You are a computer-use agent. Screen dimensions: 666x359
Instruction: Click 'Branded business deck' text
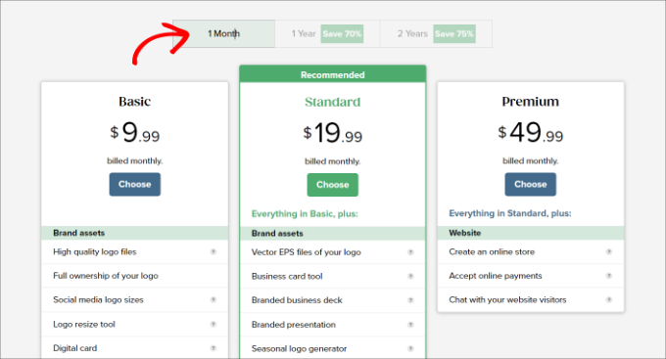click(297, 300)
